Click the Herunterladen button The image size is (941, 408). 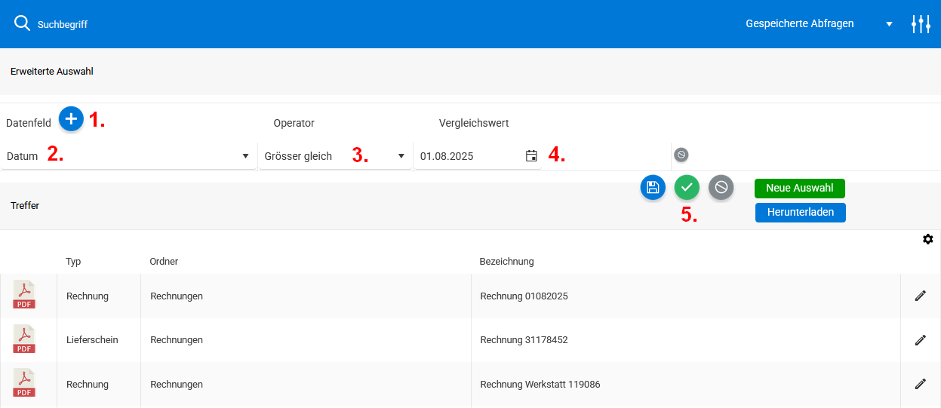800,213
